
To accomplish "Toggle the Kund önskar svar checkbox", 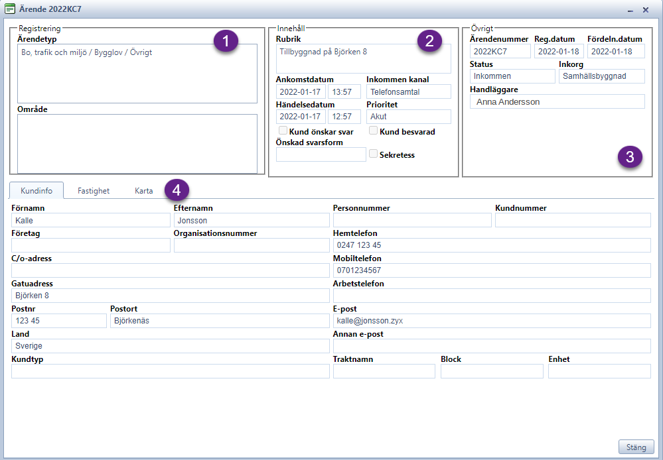I will pyautogui.click(x=283, y=131).
